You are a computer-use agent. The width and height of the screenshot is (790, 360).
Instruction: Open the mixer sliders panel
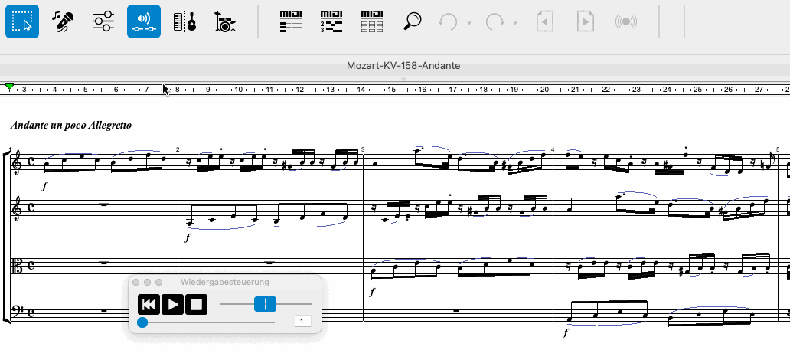click(x=103, y=21)
